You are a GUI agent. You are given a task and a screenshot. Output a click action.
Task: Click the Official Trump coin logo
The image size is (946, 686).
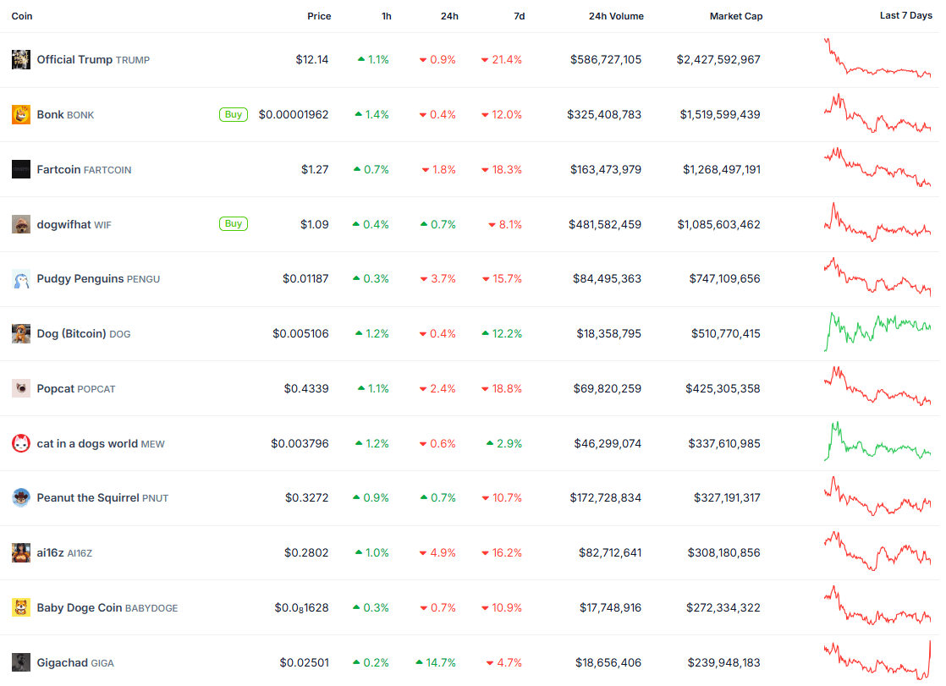click(20, 59)
